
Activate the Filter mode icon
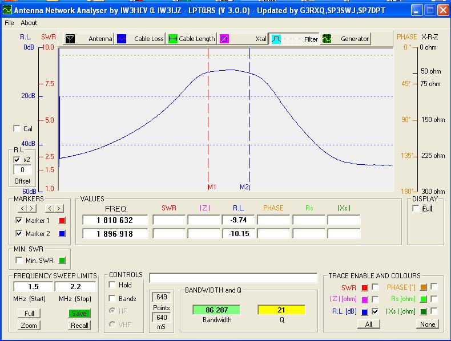click(276, 39)
